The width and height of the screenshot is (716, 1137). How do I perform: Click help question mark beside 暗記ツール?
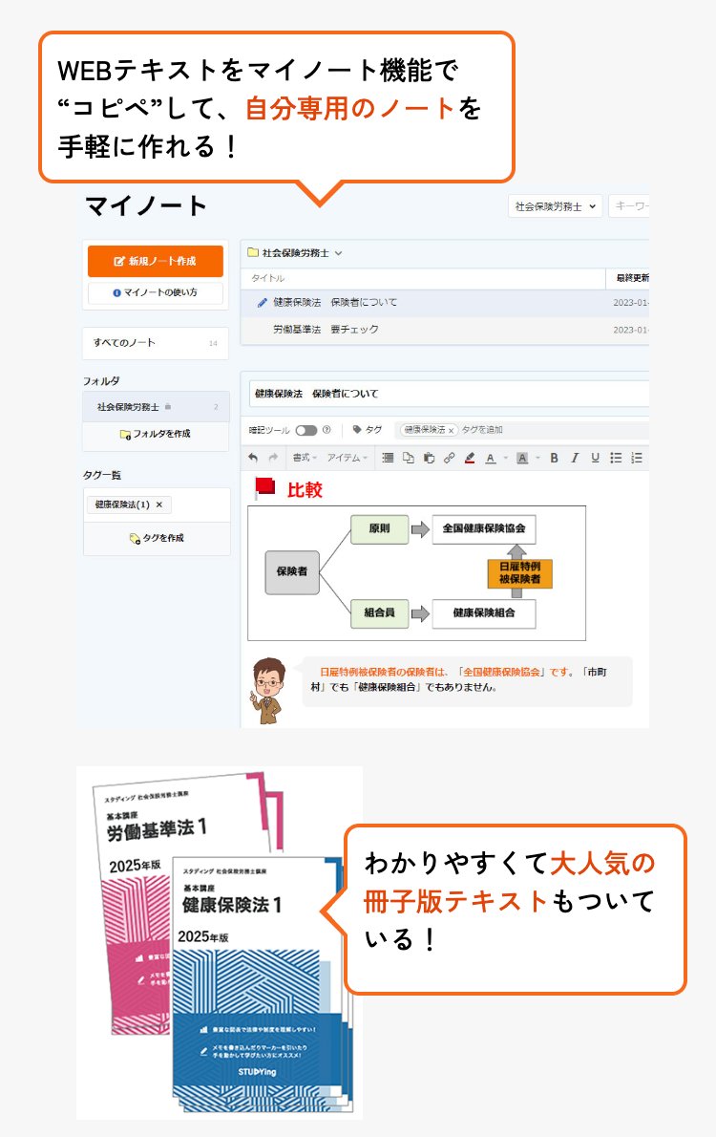click(x=326, y=430)
